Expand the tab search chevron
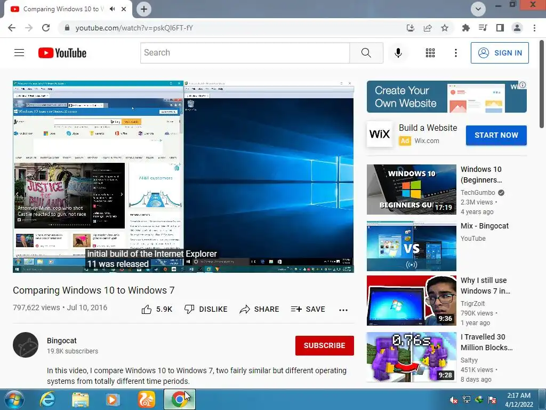This screenshot has height=410, width=546. tap(478, 9)
